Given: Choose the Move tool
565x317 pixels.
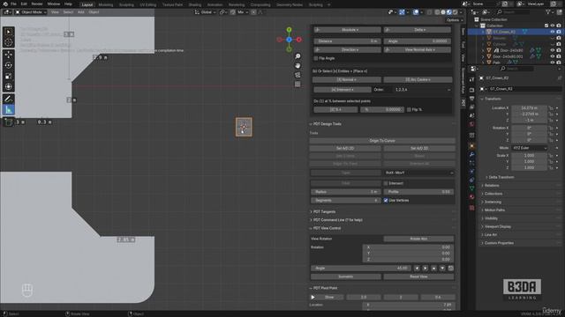Looking at the screenshot, I should (8, 55).
